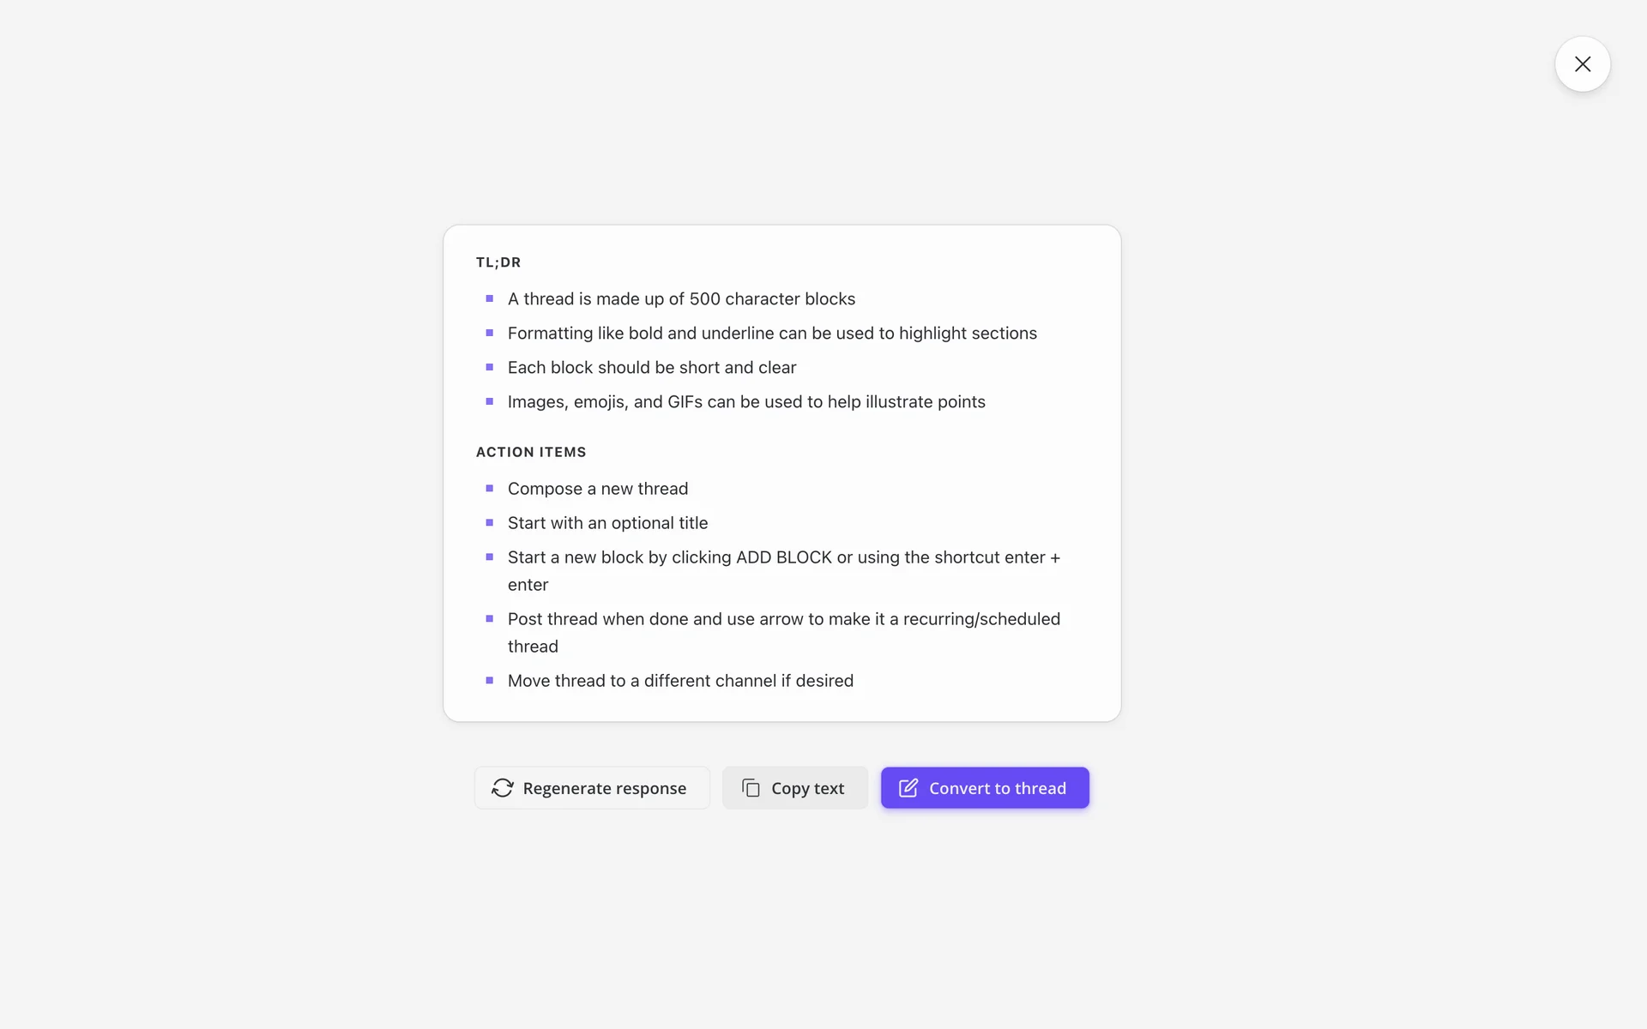Click the purple bullet before 'A thread is made up'
The width and height of the screenshot is (1647, 1029).
[490, 298]
